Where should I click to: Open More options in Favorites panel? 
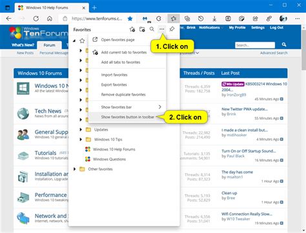[x=162, y=29]
